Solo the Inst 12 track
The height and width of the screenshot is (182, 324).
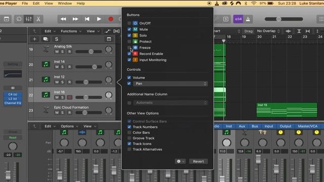(62, 82)
